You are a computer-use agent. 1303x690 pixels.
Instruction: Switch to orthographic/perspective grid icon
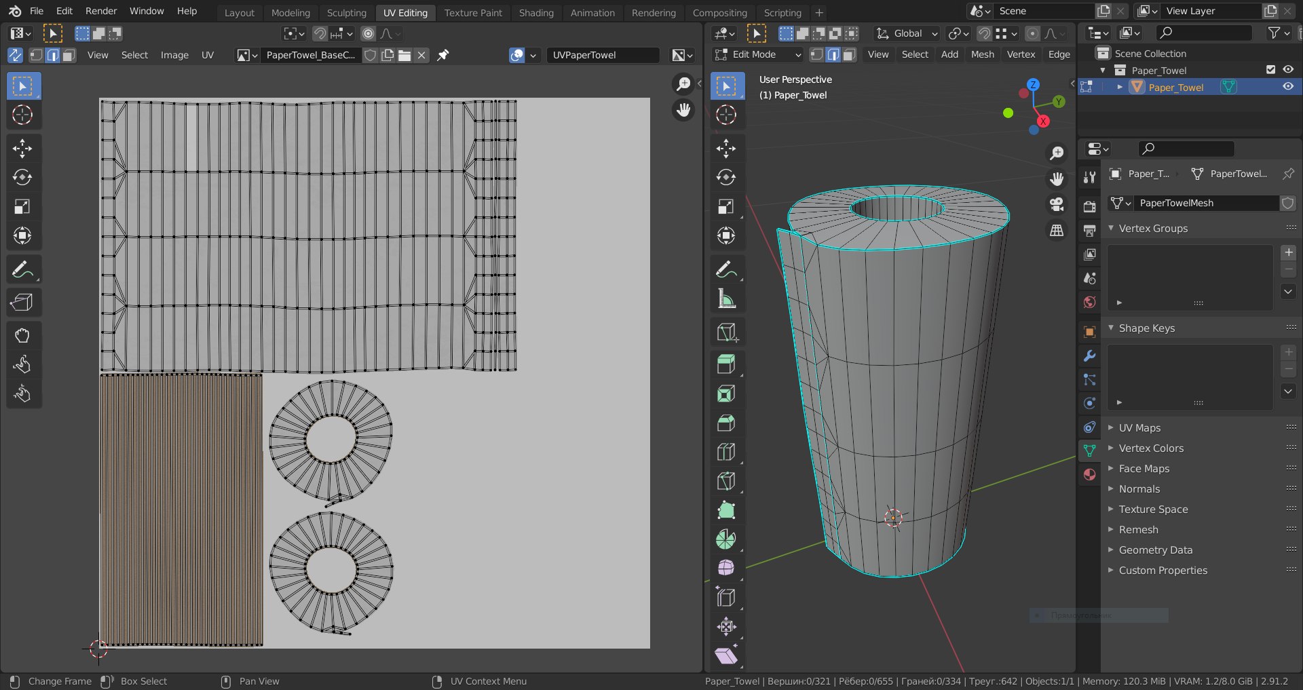coord(1057,231)
